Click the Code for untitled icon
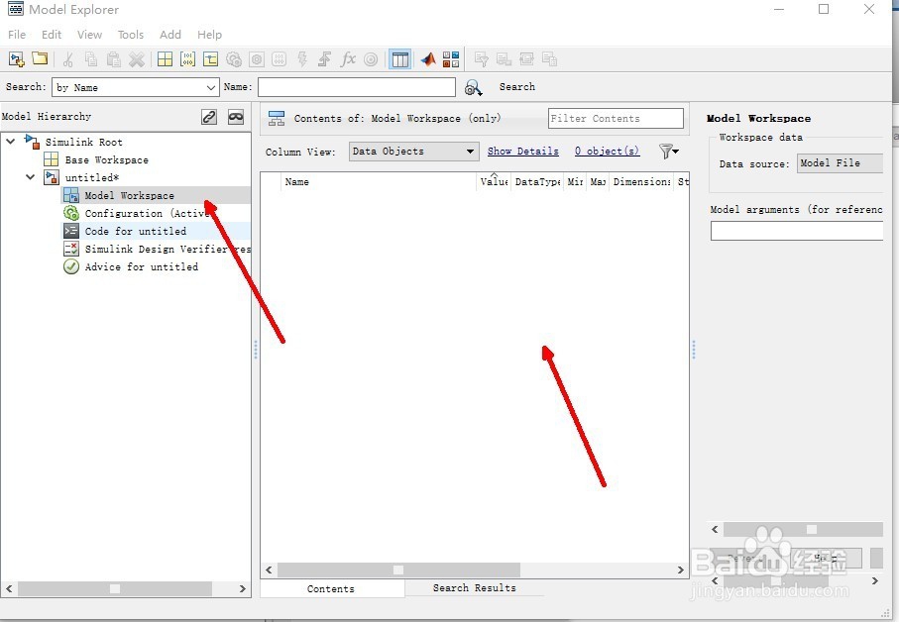The width and height of the screenshot is (899, 622). 70,231
